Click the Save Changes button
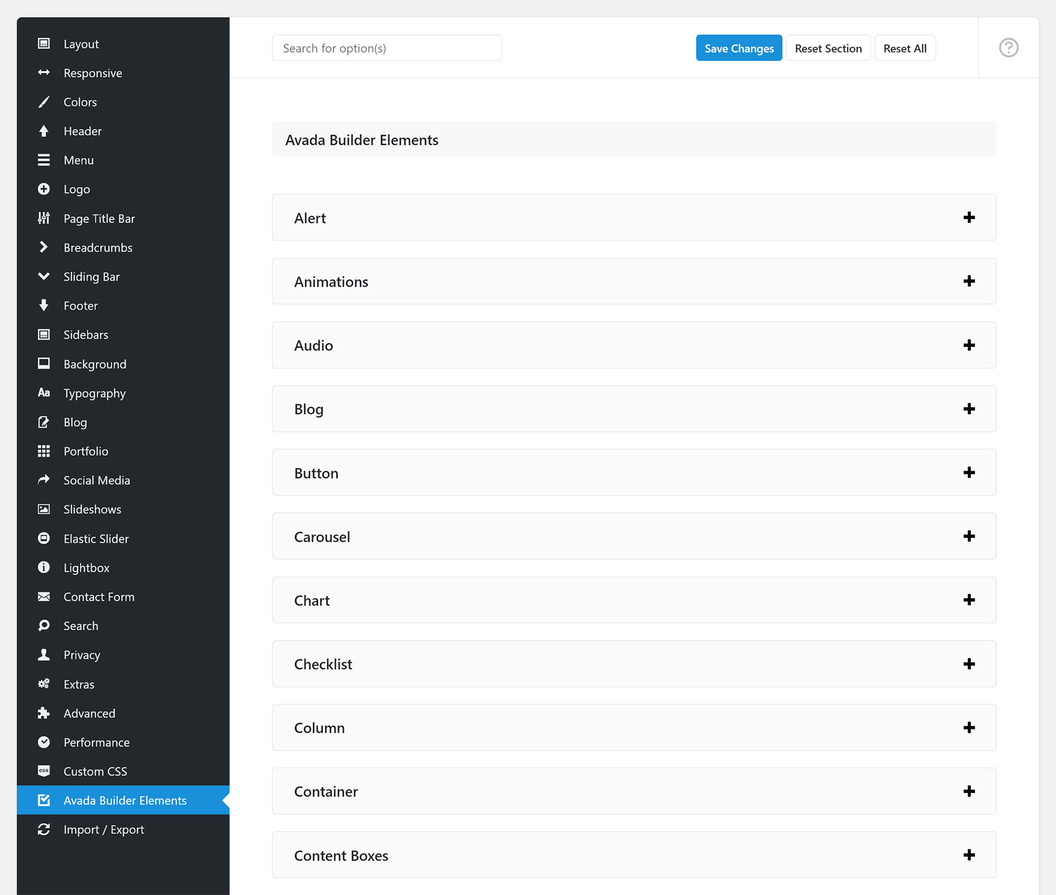Screen dimensions: 1056x895 pyautogui.click(x=739, y=48)
